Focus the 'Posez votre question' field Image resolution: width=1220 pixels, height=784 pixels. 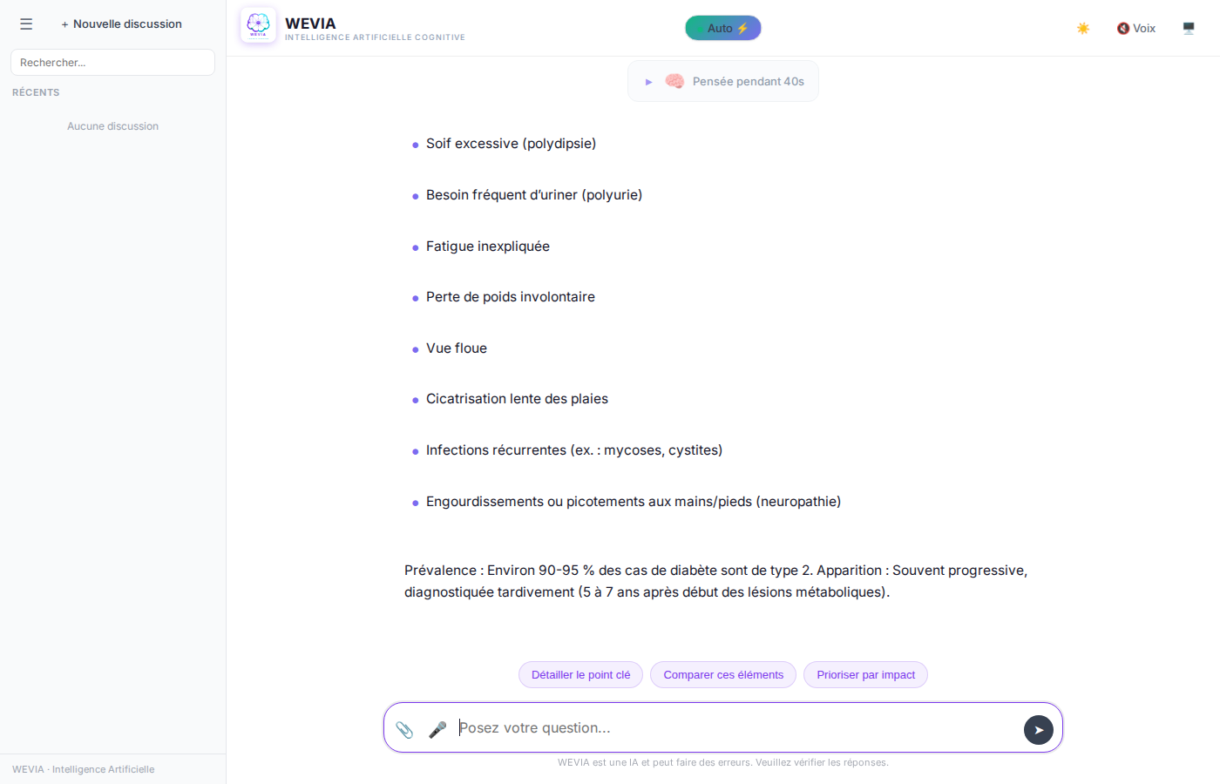coord(732,728)
